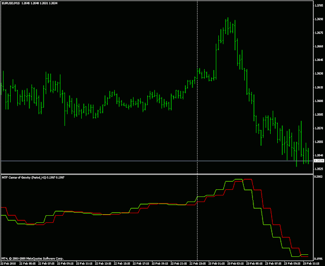Click the 1.3540 price axis label
The width and height of the screenshot is (325, 266).
(x=319, y=155)
